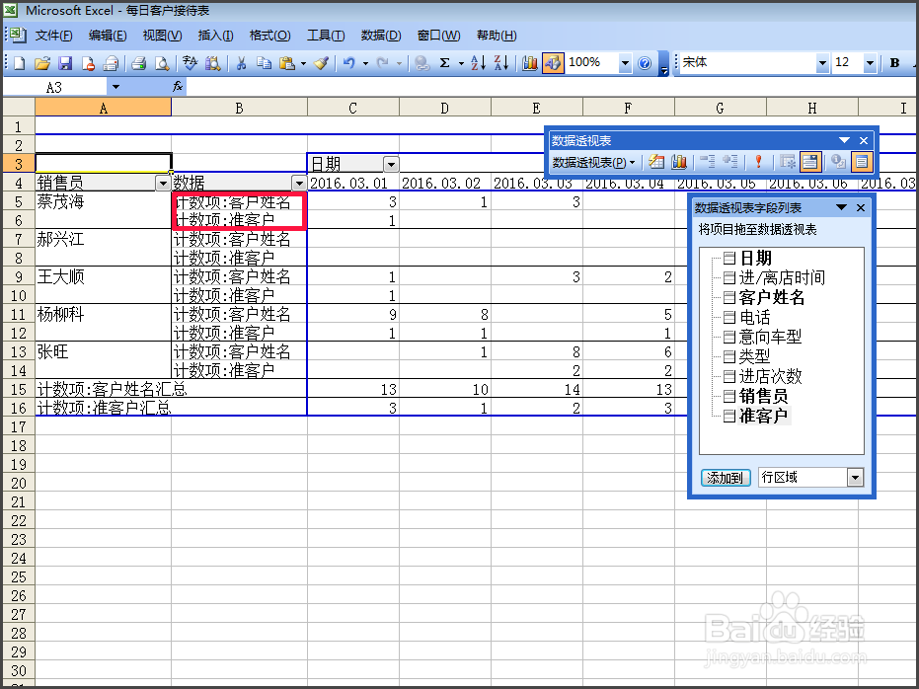Click the fx insert function button
Screen dimensions: 919x689
(x=178, y=87)
